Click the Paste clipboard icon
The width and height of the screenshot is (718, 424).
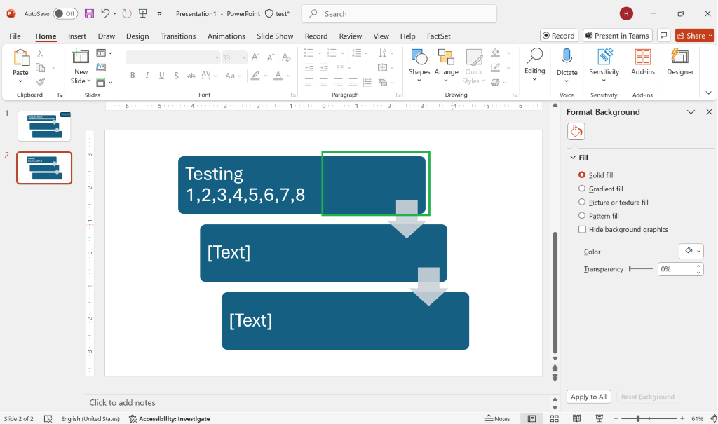click(x=20, y=59)
